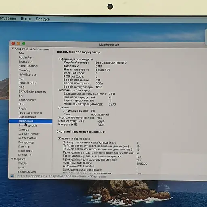Click Апаратне забезпечення in the path bar
This screenshot has width=207, height=207.
[x=67, y=176]
